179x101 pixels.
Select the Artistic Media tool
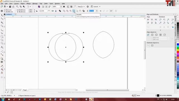[x=2, y=33]
